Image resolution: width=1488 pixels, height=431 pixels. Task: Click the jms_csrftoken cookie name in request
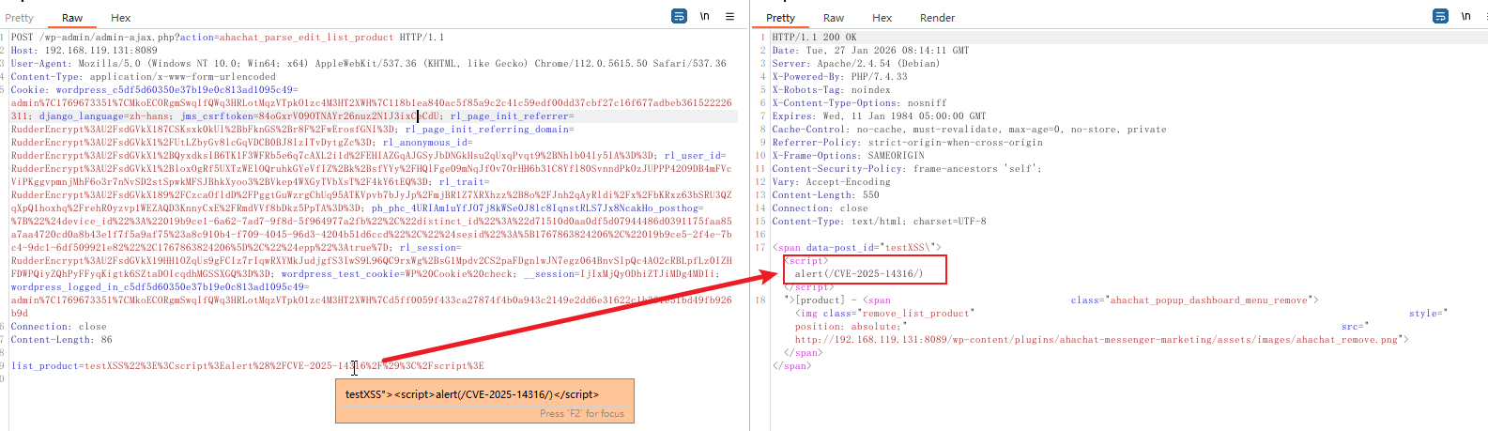pyautogui.click(x=217, y=116)
